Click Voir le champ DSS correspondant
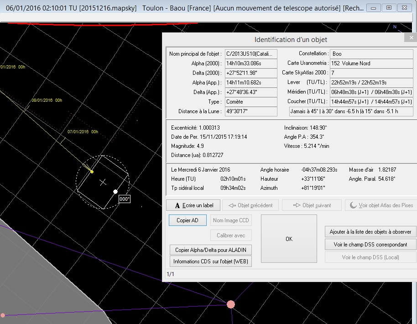 click(370, 245)
